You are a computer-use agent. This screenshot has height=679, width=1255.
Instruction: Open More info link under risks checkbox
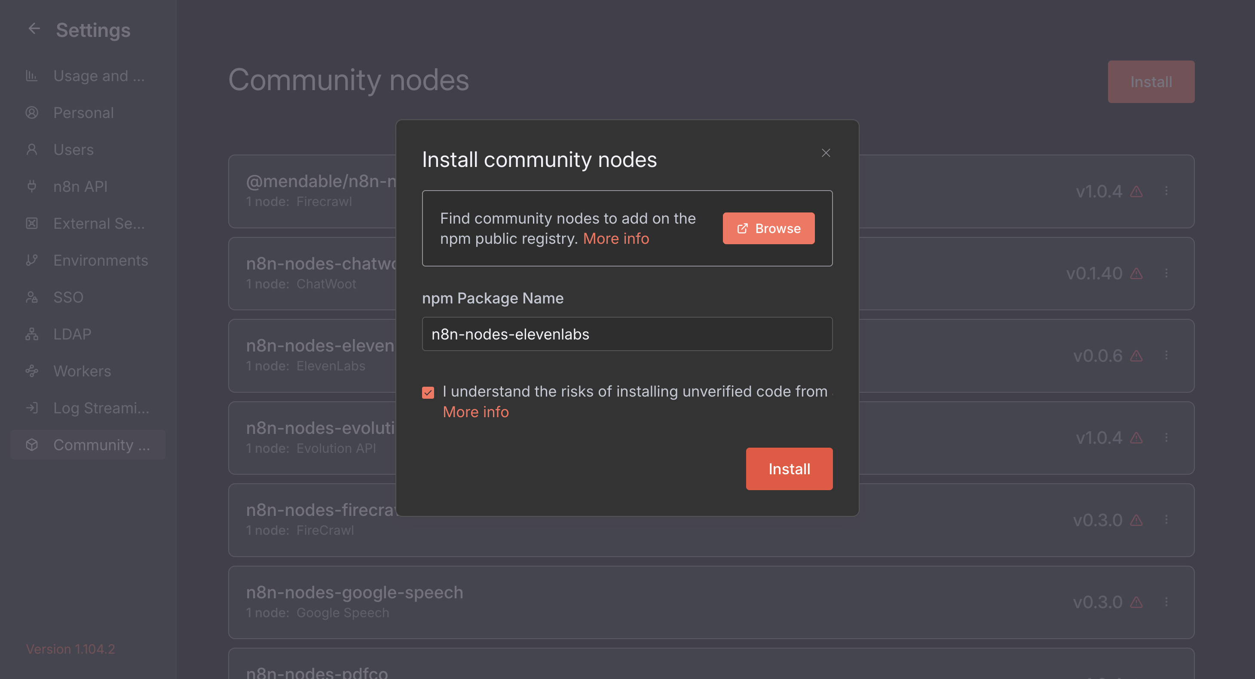click(x=475, y=412)
